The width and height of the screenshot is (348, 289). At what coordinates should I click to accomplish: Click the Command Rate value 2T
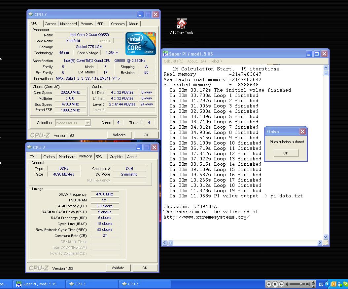click(x=105, y=236)
